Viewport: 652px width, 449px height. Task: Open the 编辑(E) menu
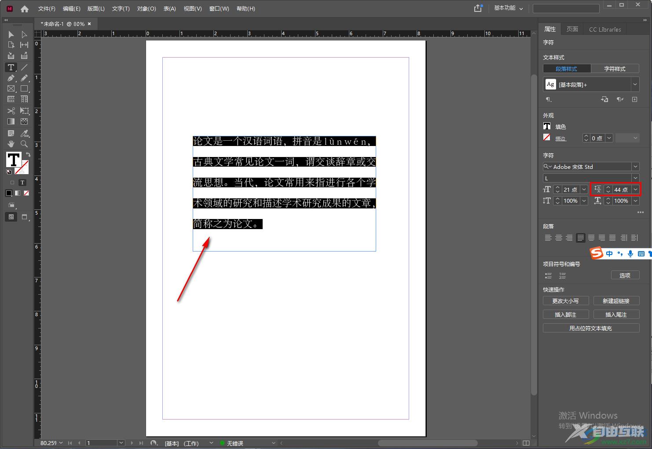(x=71, y=9)
